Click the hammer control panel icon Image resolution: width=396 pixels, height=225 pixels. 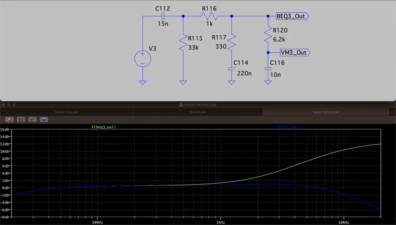pyautogui.click(x=44, y=119)
